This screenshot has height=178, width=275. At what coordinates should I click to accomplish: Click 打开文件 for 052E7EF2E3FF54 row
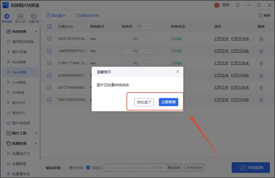[x=221, y=39]
